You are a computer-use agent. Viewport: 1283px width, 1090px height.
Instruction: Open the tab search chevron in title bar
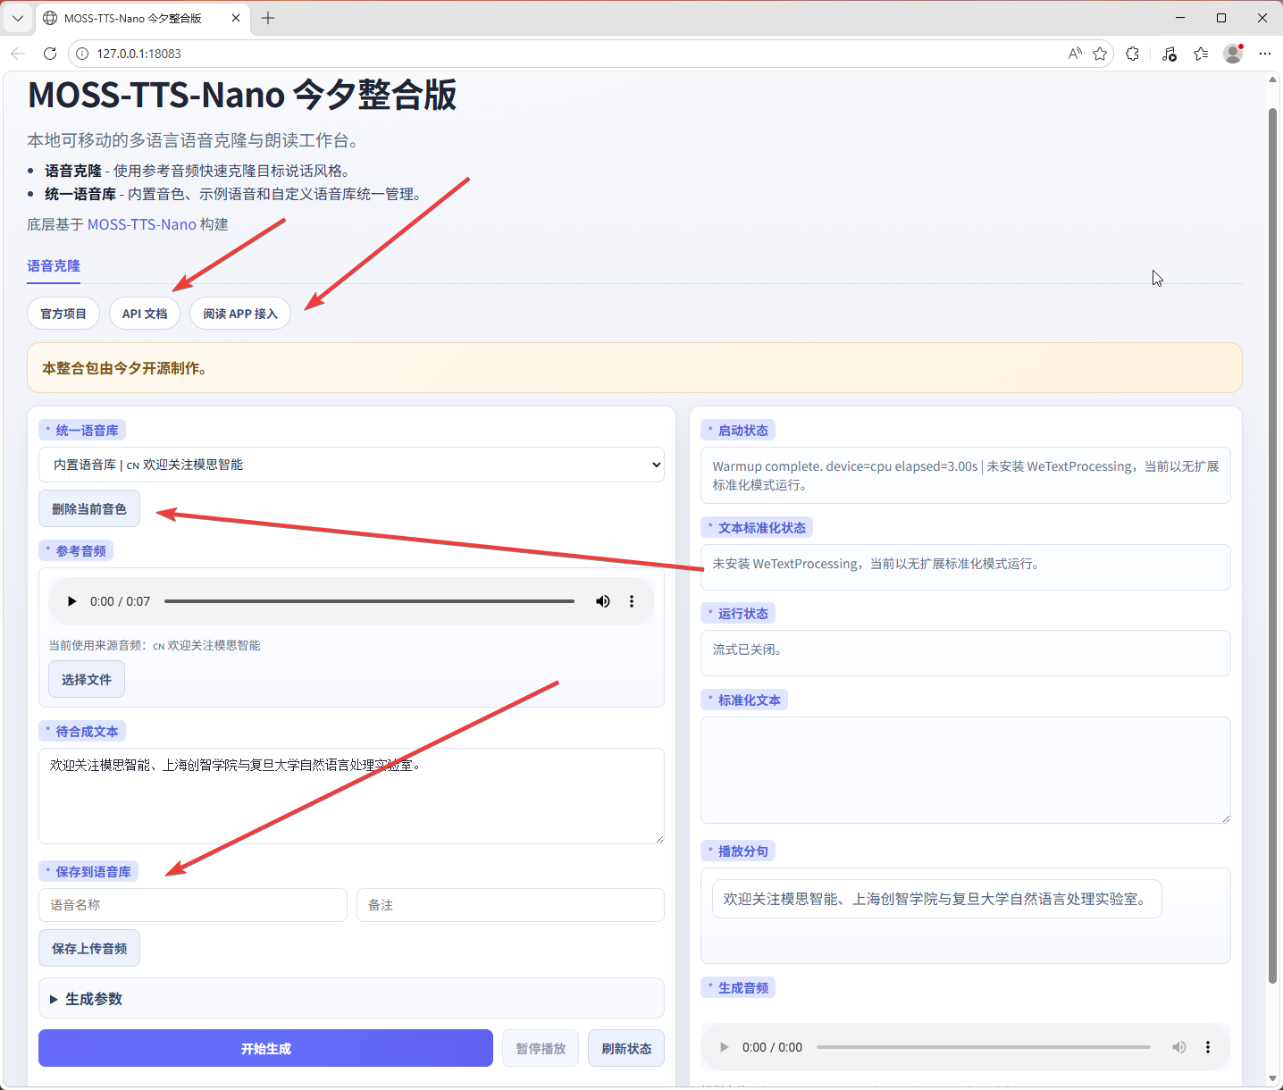pyautogui.click(x=18, y=18)
